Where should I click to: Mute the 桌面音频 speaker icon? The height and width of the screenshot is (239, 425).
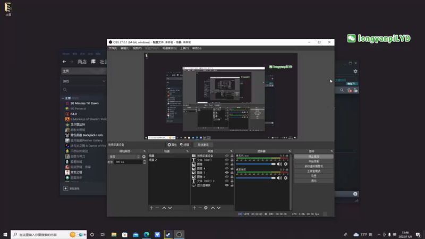pyautogui.click(x=279, y=178)
